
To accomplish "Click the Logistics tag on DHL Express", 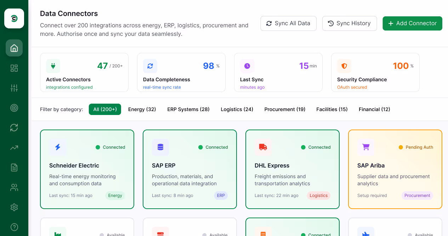I will pos(318,196).
